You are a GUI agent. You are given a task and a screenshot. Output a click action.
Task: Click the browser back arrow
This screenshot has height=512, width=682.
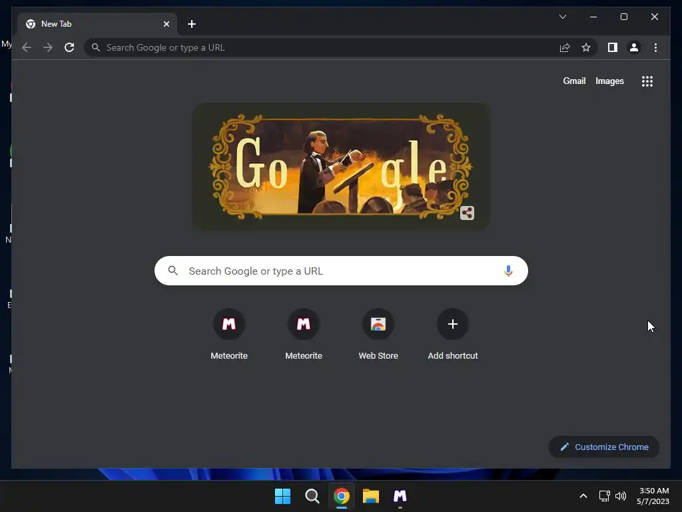[x=27, y=47]
